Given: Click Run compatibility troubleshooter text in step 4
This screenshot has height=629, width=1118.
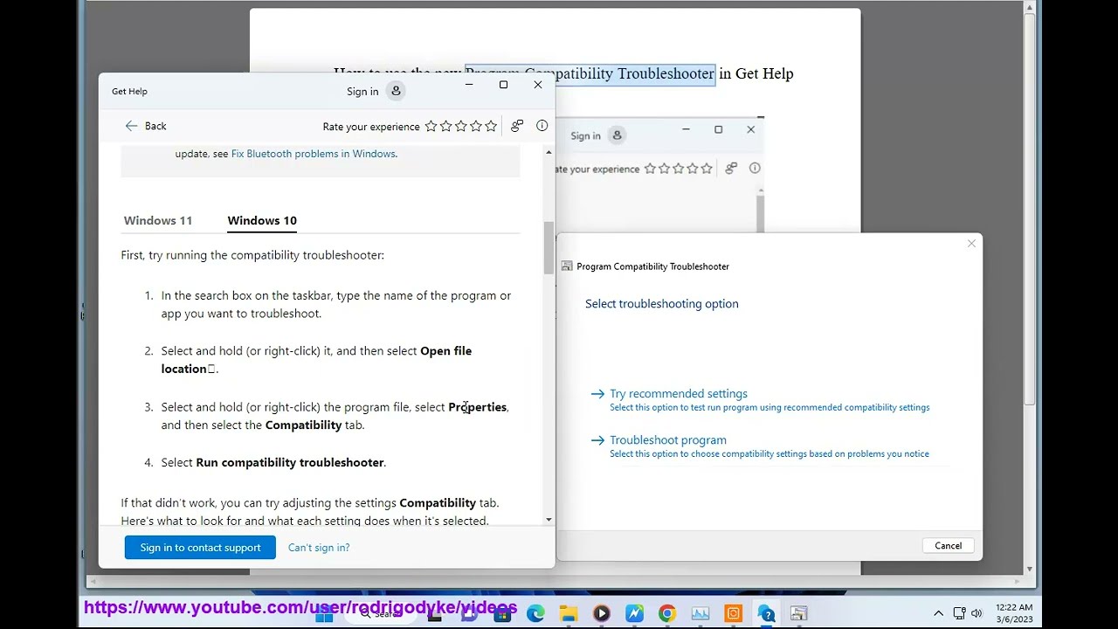Looking at the screenshot, I should [290, 462].
